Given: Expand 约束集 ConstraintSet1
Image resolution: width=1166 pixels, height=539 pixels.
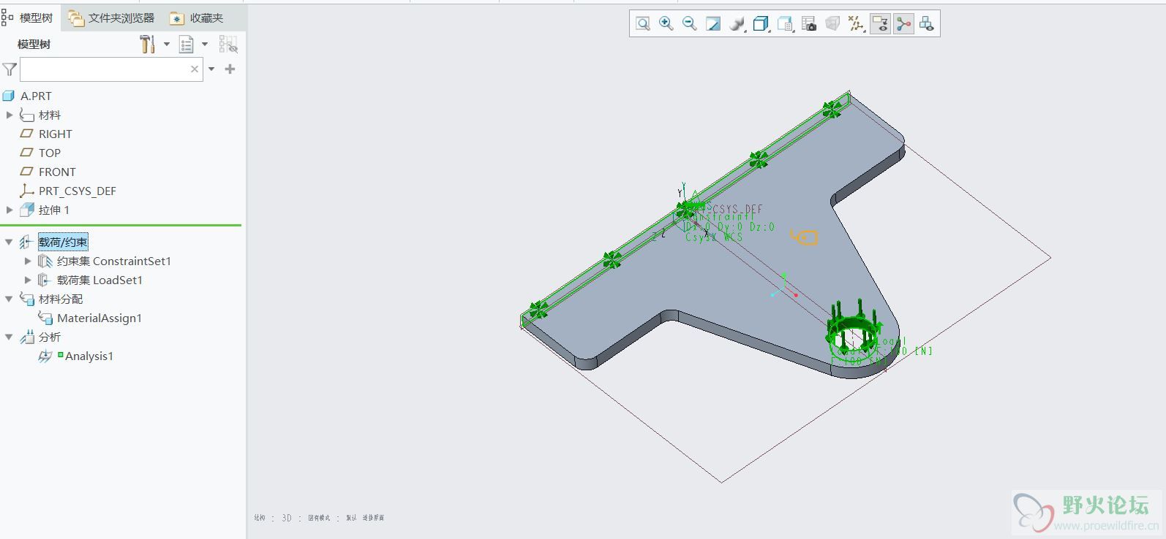Looking at the screenshot, I should [x=28, y=261].
